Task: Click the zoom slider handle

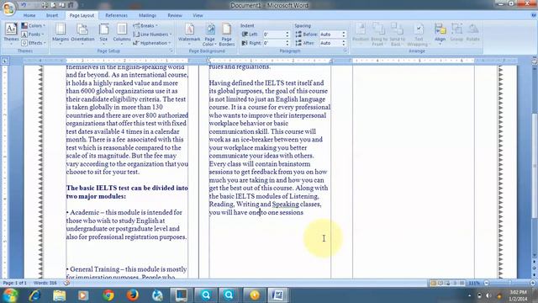Action: (x=510, y=283)
